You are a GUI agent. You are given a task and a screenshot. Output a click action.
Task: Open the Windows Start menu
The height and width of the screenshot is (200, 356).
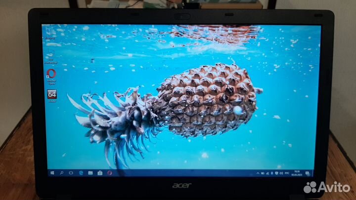coord(52,173)
